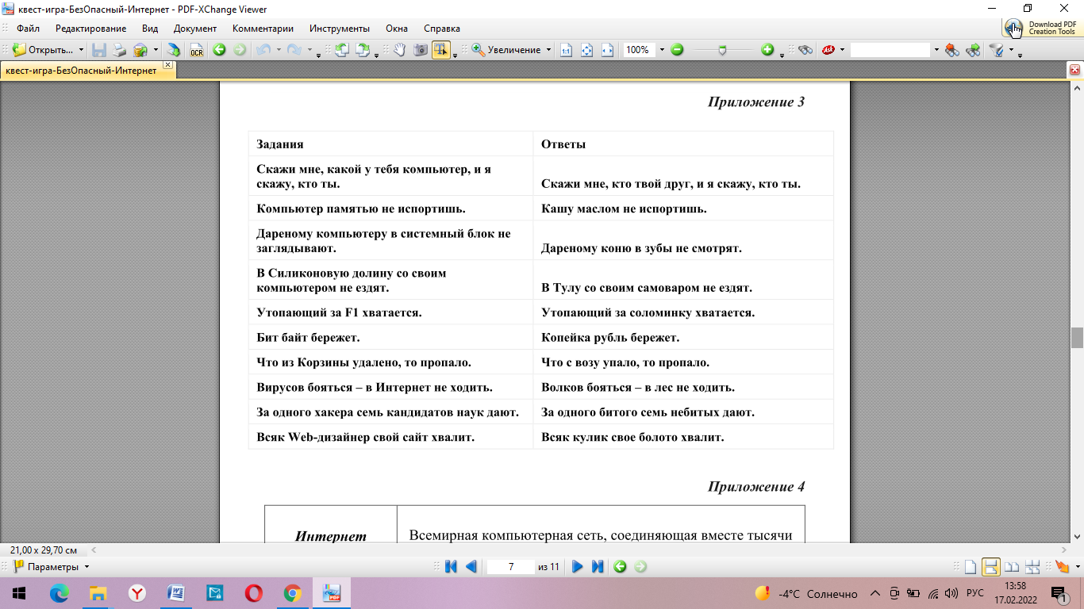Jump to the last page button
This screenshot has height=609, width=1084.
coord(598,567)
